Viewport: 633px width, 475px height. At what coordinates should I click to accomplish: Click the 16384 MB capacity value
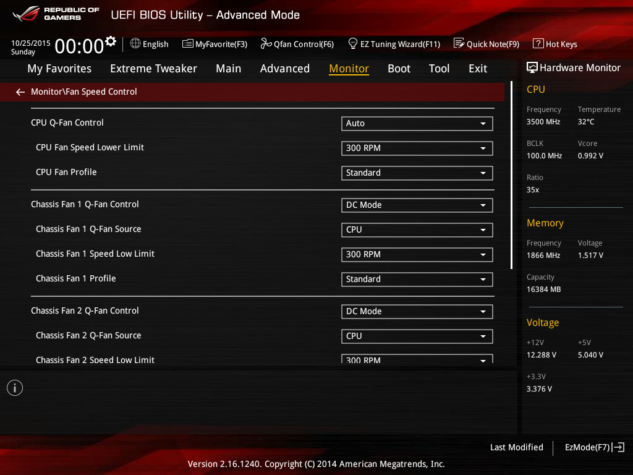pos(543,289)
